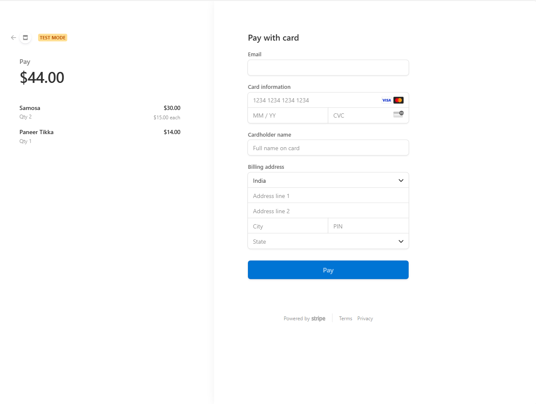Focus the card number field
The image size is (536, 404).
click(328, 100)
